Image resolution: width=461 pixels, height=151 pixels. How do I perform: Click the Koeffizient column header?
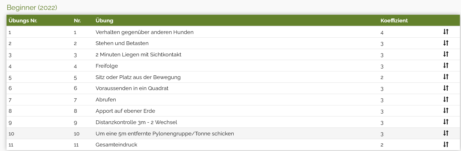coord(394,20)
